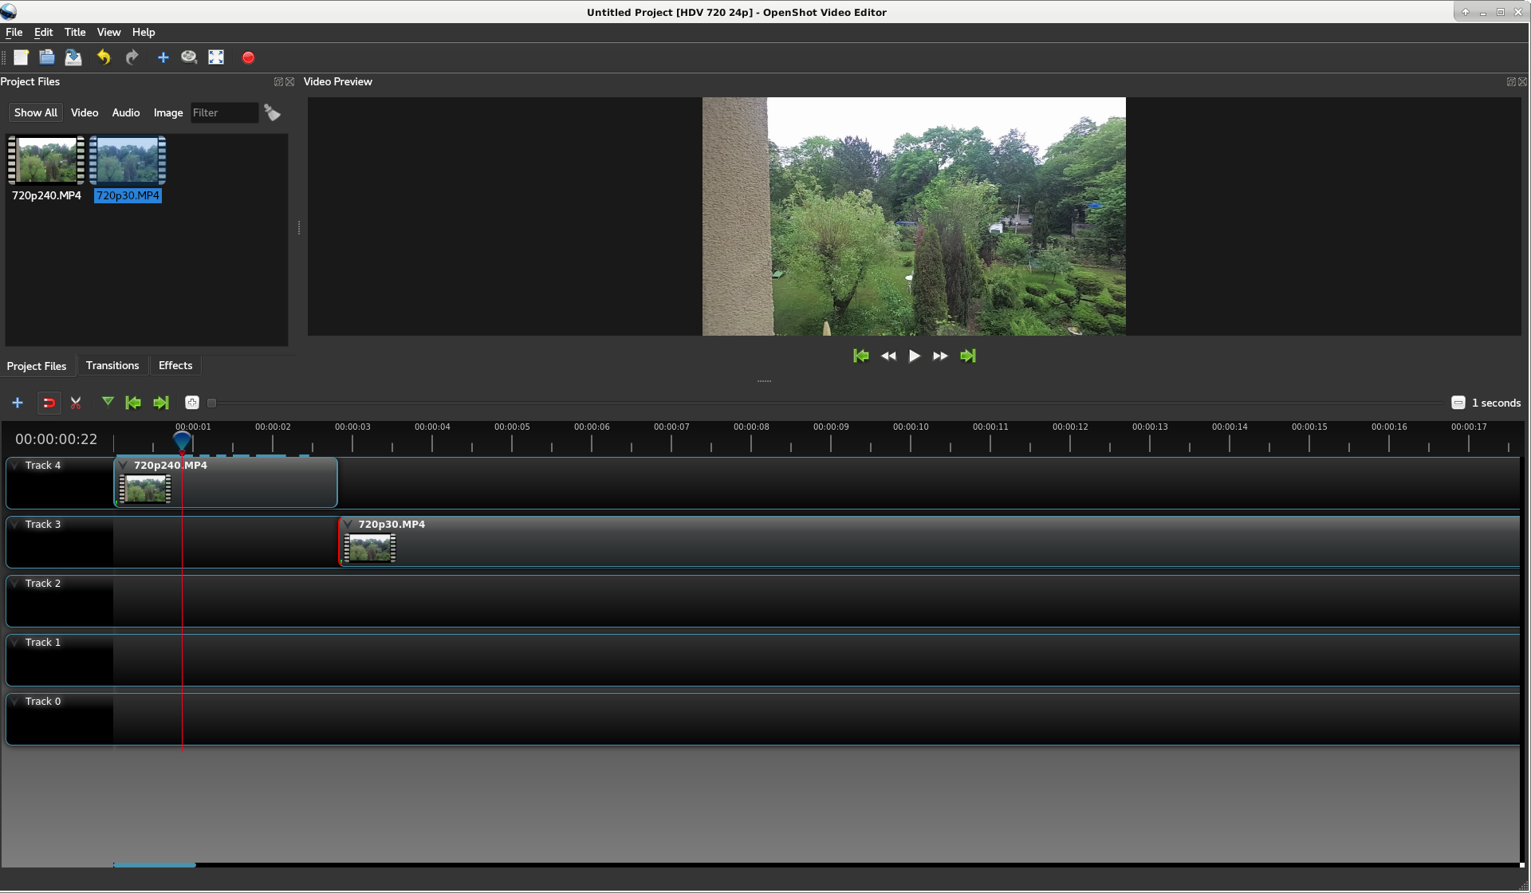Expand the 720p30.MP4 clip menu arrow
Image resolution: width=1531 pixels, height=893 pixels.
346,524
